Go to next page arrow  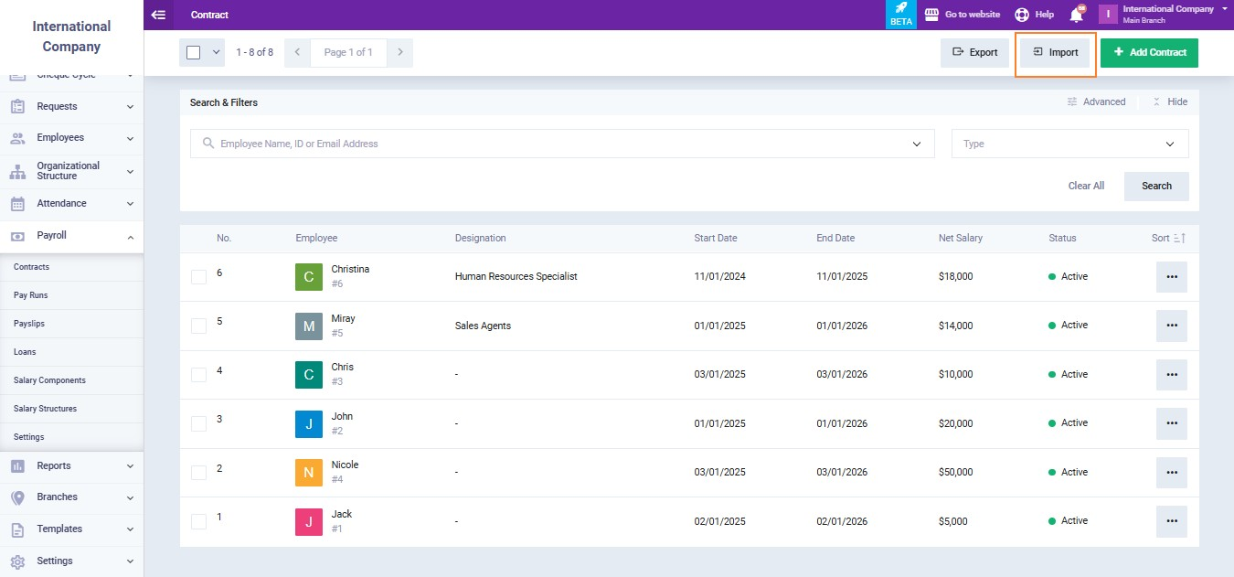[399, 52]
